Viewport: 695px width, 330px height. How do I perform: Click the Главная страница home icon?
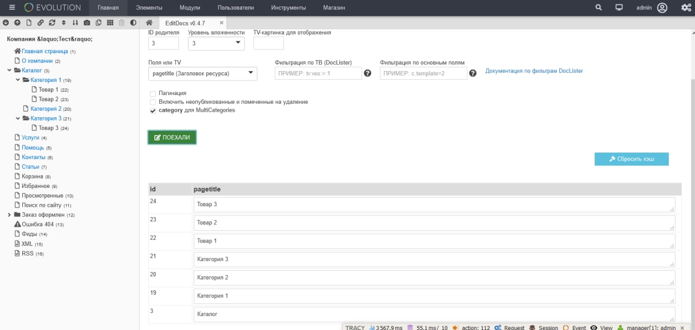[x=17, y=51]
